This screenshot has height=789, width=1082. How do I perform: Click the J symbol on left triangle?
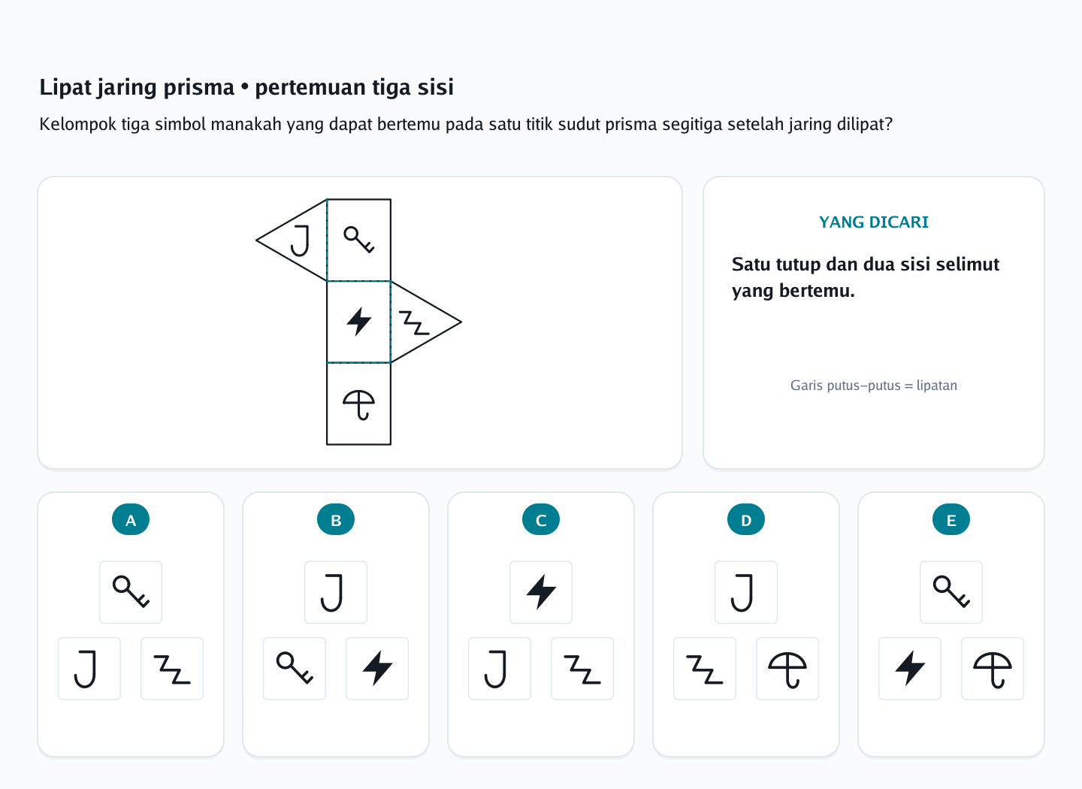point(300,240)
